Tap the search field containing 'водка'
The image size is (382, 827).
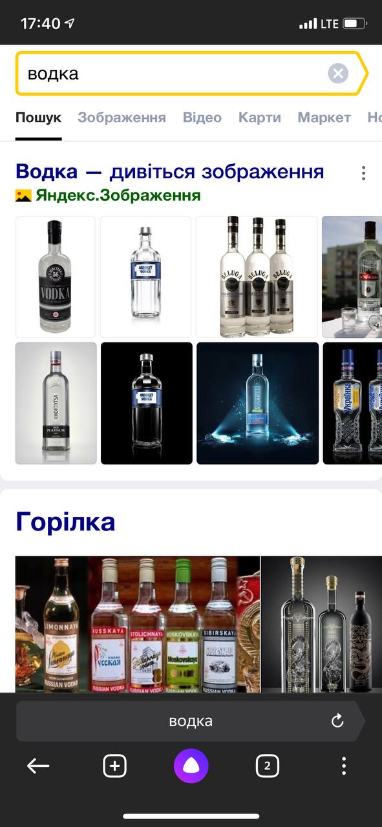point(175,74)
